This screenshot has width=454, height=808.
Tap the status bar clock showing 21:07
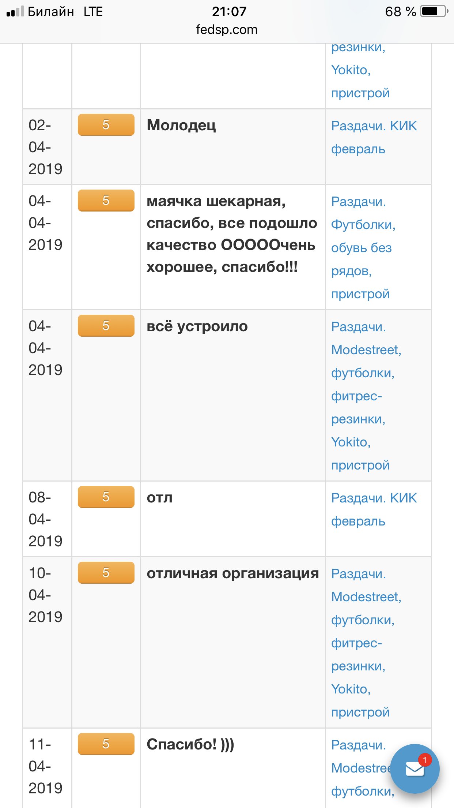pyautogui.click(x=229, y=11)
